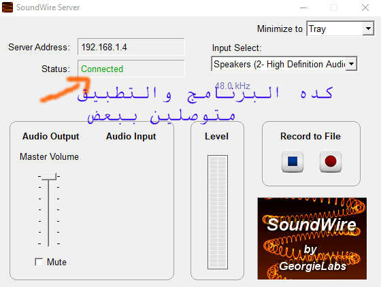The image size is (381, 287).
Task: Click the Server Address field 192.168.1.4
Action: tap(131, 47)
